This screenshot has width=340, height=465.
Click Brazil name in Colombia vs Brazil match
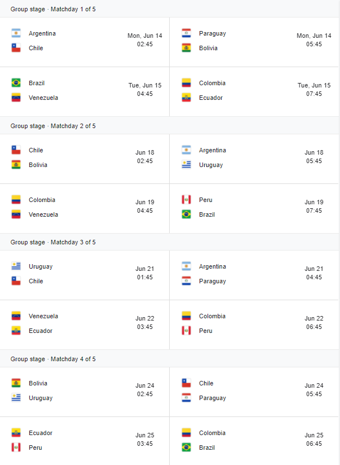click(207, 448)
